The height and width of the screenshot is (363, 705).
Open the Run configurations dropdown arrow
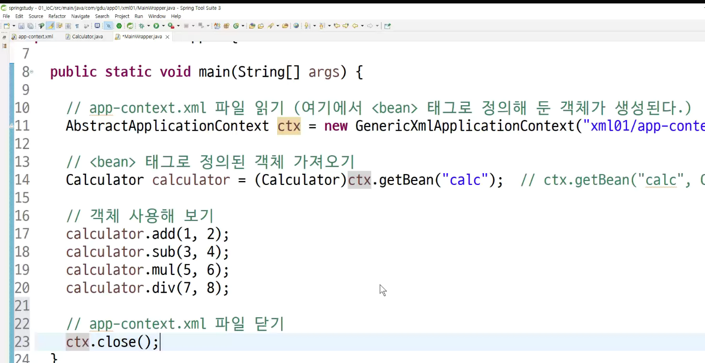tap(163, 26)
